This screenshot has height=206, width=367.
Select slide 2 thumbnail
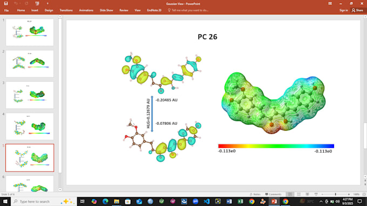tap(30, 63)
